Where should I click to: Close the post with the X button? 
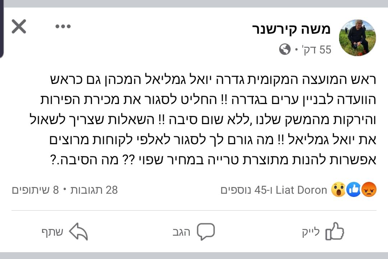click(x=19, y=25)
